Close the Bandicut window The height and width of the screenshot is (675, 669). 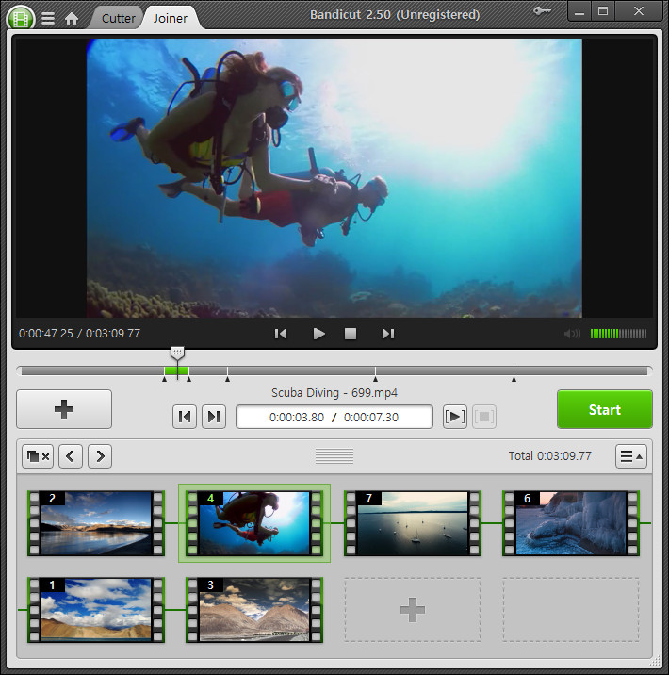coord(639,11)
